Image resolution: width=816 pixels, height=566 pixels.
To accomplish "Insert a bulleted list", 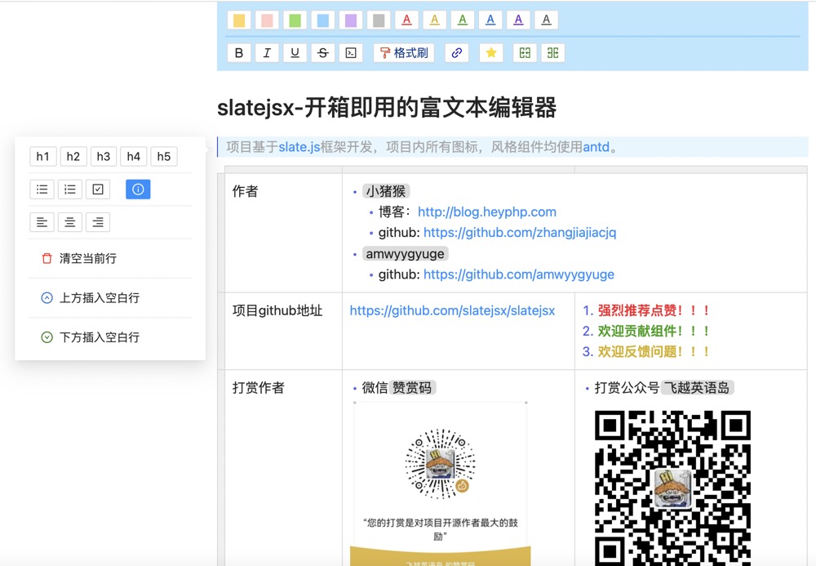I will click(x=42, y=189).
